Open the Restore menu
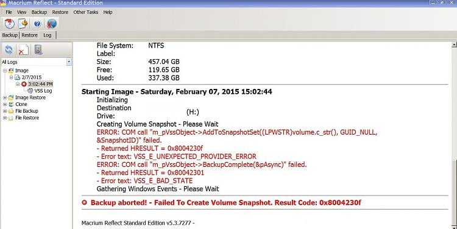 point(60,12)
